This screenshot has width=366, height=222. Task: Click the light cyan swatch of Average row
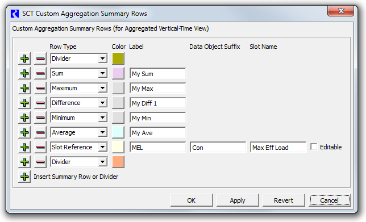[x=118, y=132]
